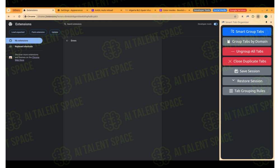The image size is (280, 168).
Task: Switch to the Extensions tab
Action: point(38,10)
